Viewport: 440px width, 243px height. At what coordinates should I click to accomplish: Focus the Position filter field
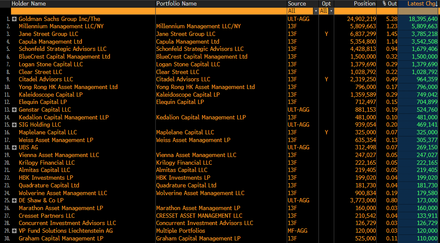[355, 11]
